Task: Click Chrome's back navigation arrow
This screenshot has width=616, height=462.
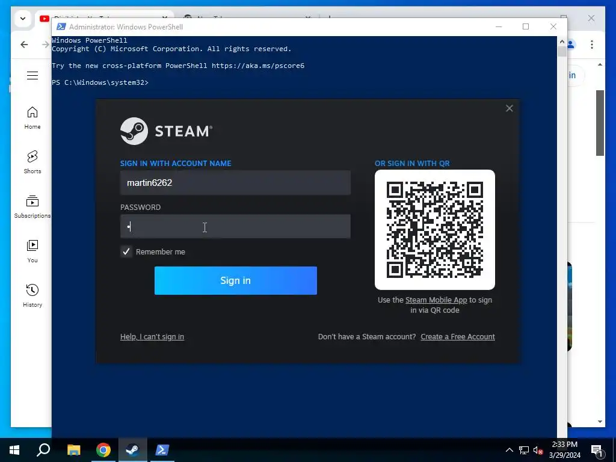Action: pyautogui.click(x=24, y=45)
